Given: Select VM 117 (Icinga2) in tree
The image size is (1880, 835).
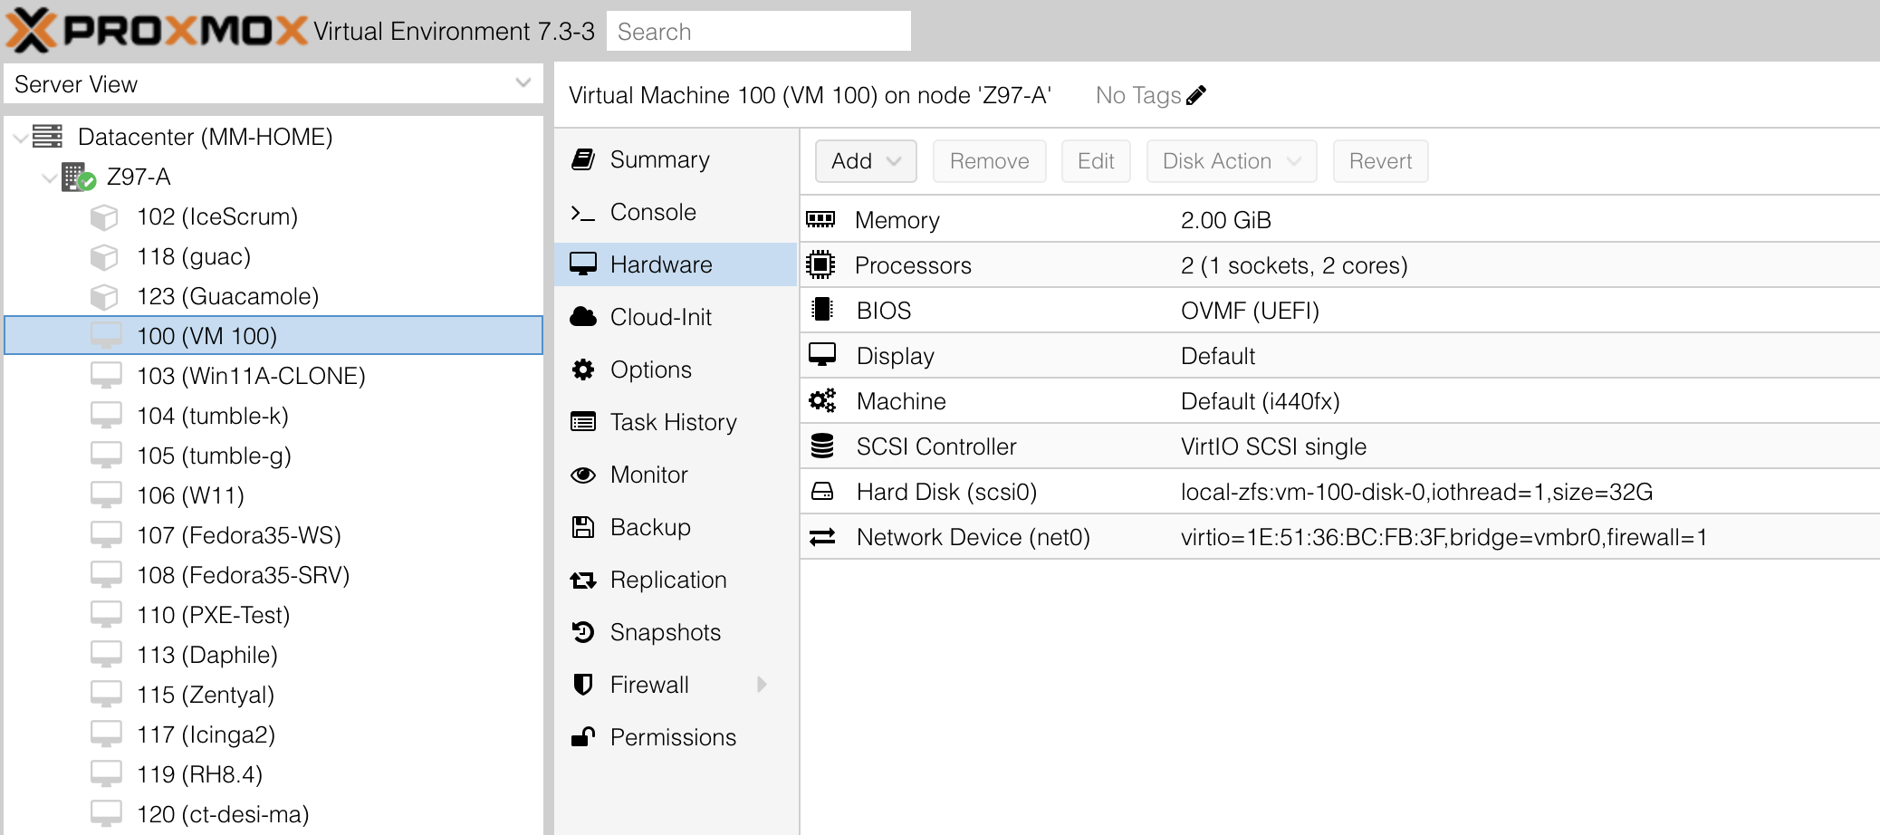Looking at the screenshot, I should [x=273, y=734].
